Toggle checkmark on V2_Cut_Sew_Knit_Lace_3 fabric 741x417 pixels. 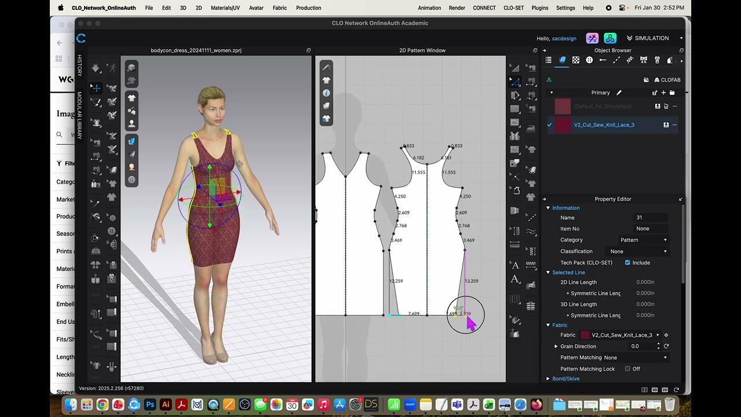point(549,125)
